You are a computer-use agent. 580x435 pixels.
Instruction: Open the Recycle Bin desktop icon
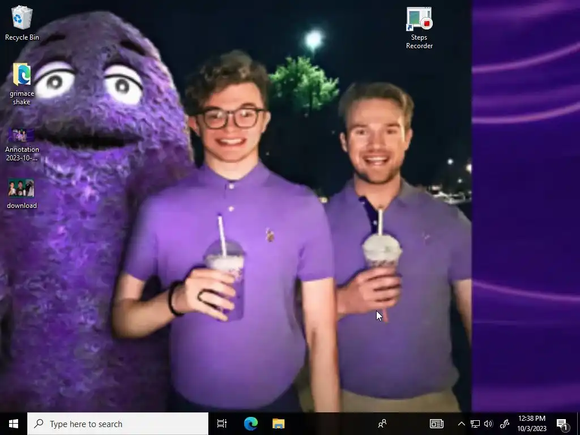pyautogui.click(x=22, y=23)
